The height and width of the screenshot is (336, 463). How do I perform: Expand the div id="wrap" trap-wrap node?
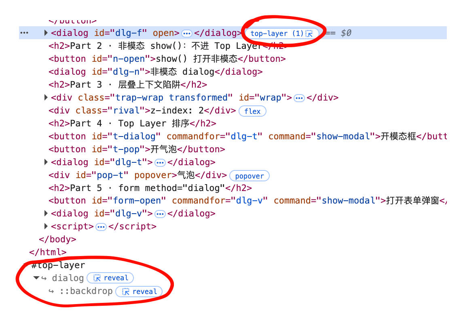(46, 97)
